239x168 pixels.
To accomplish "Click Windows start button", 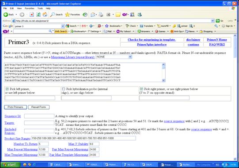I will tap(10, 164).
